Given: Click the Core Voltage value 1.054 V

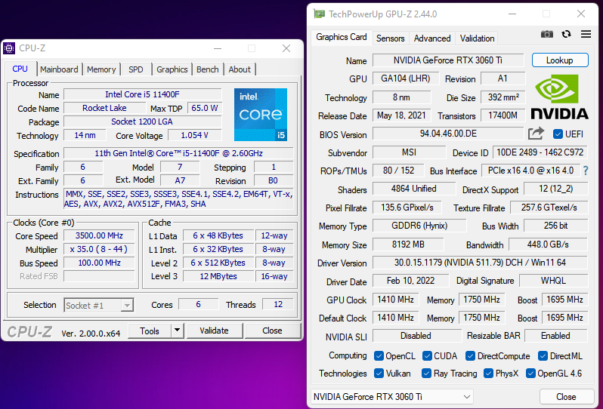Looking at the screenshot, I should [x=195, y=135].
